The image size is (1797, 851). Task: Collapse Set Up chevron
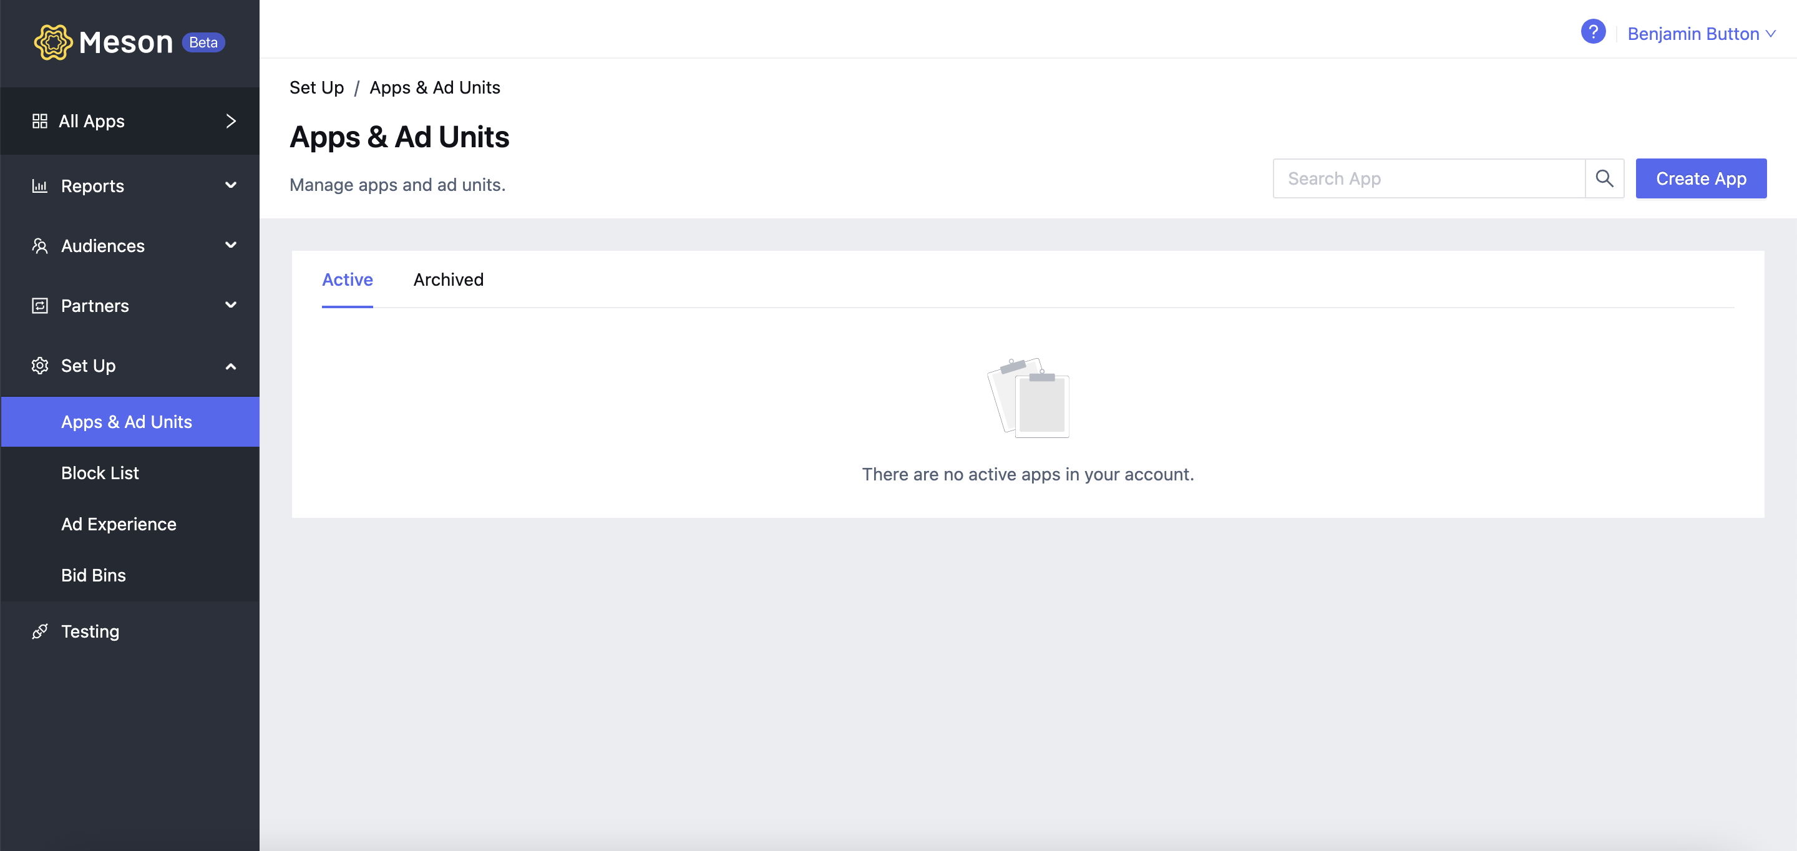pos(231,366)
